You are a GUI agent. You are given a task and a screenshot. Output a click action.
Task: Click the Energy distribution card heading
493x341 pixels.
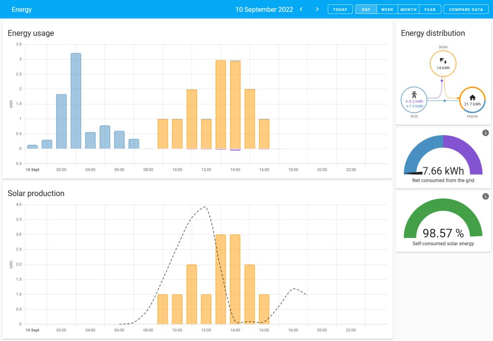pos(433,33)
